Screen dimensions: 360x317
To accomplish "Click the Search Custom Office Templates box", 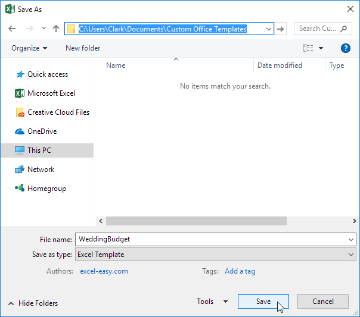I will [322, 29].
